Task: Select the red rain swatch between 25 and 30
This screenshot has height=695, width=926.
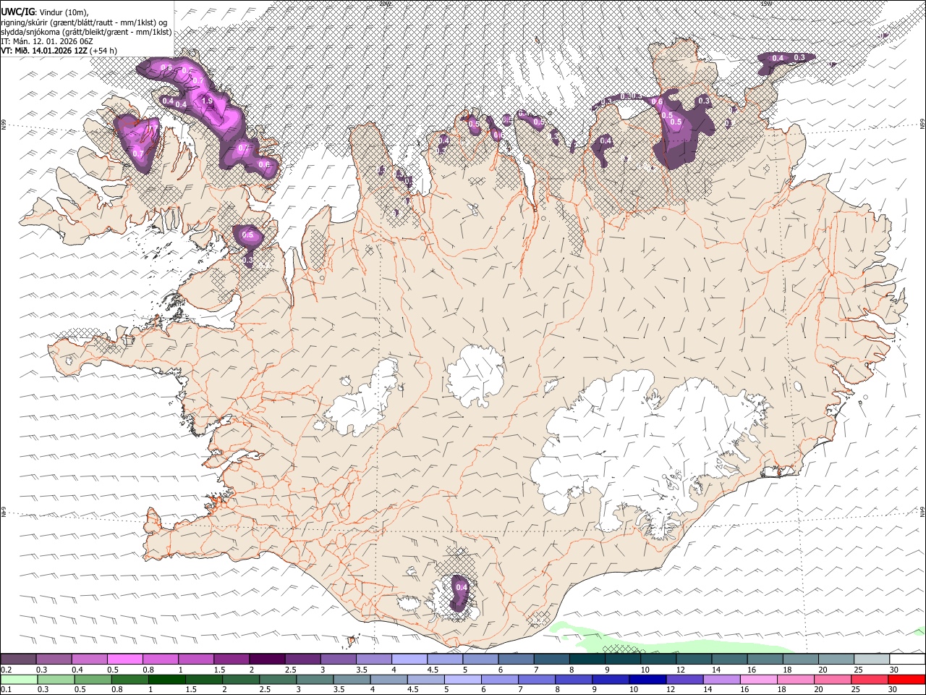Action: 870,679
